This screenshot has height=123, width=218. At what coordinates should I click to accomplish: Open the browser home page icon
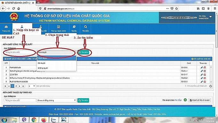[x=19, y=9]
